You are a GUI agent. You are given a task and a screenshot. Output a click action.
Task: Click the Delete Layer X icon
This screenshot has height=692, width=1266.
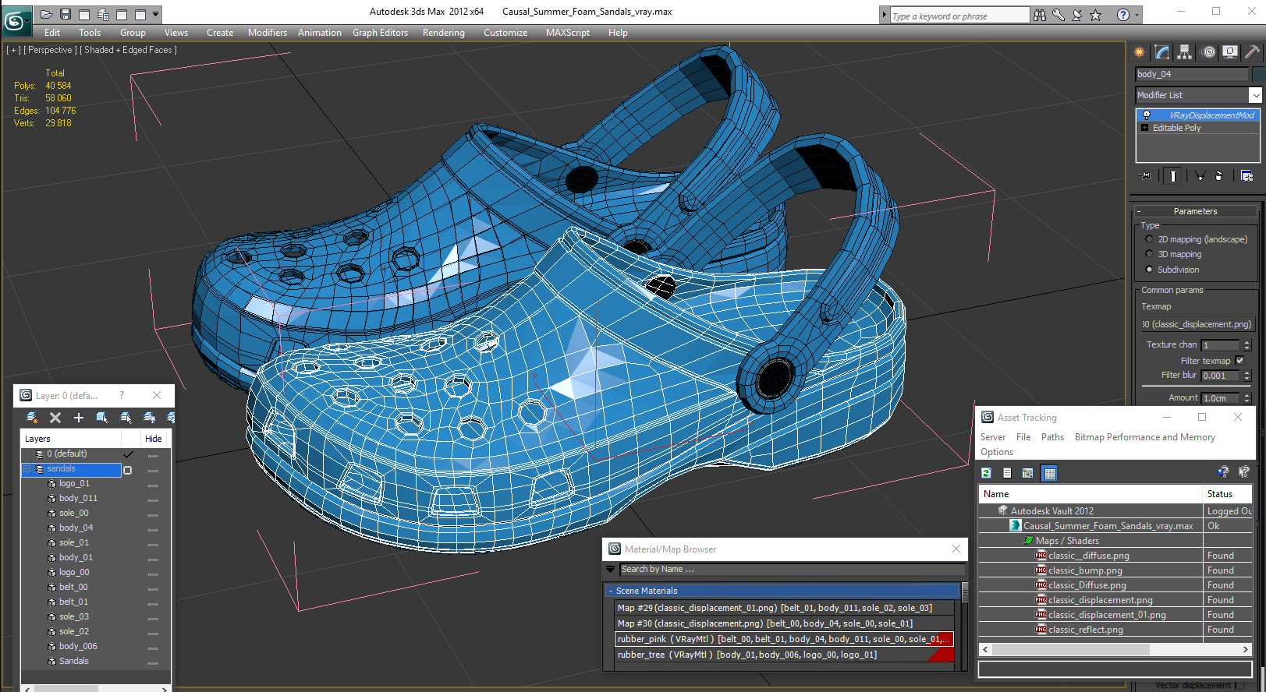(x=55, y=418)
